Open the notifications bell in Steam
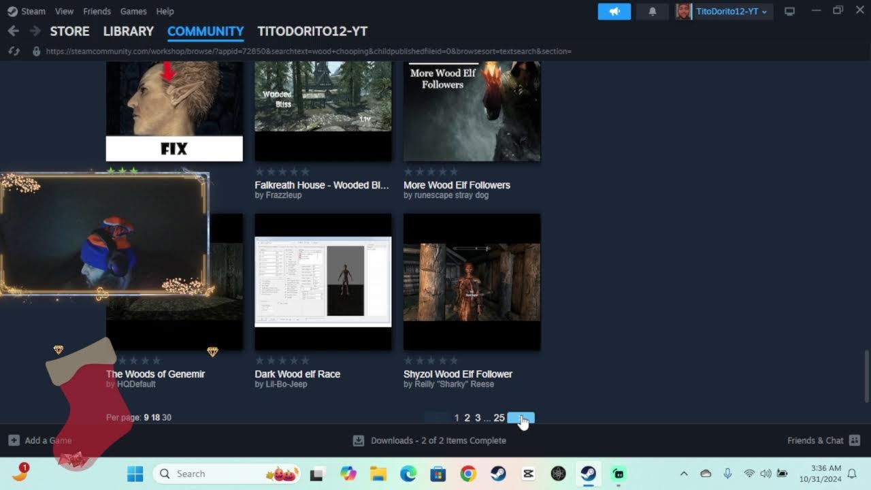Image resolution: width=871 pixels, height=490 pixels. pyautogui.click(x=652, y=12)
